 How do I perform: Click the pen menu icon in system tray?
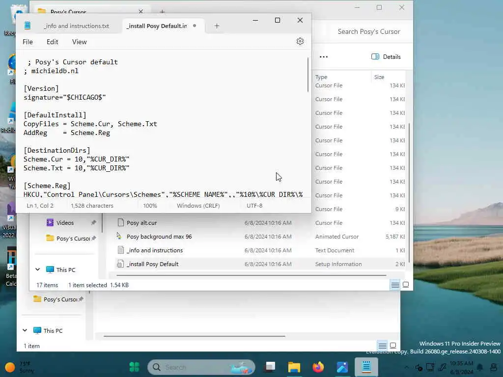tap(443, 367)
